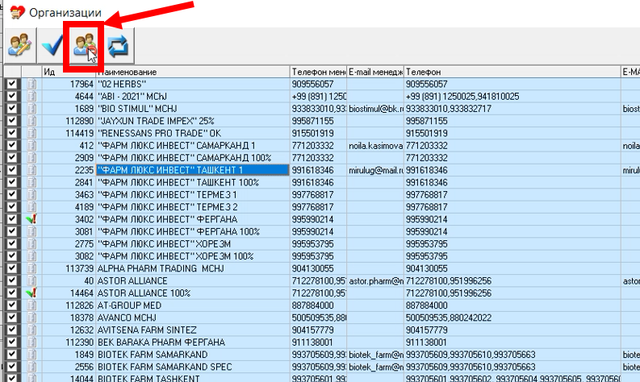Select organization ФАРМ ЛЮКС ИНВЕСТ ХОРЕЗМ Id 2775
This screenshot has height=382, width=640.
click(193, 244)
